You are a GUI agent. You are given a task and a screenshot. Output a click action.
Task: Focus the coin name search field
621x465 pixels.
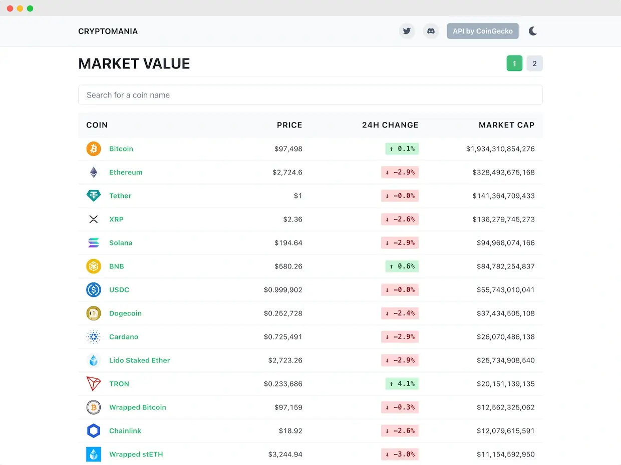(310, 95)
